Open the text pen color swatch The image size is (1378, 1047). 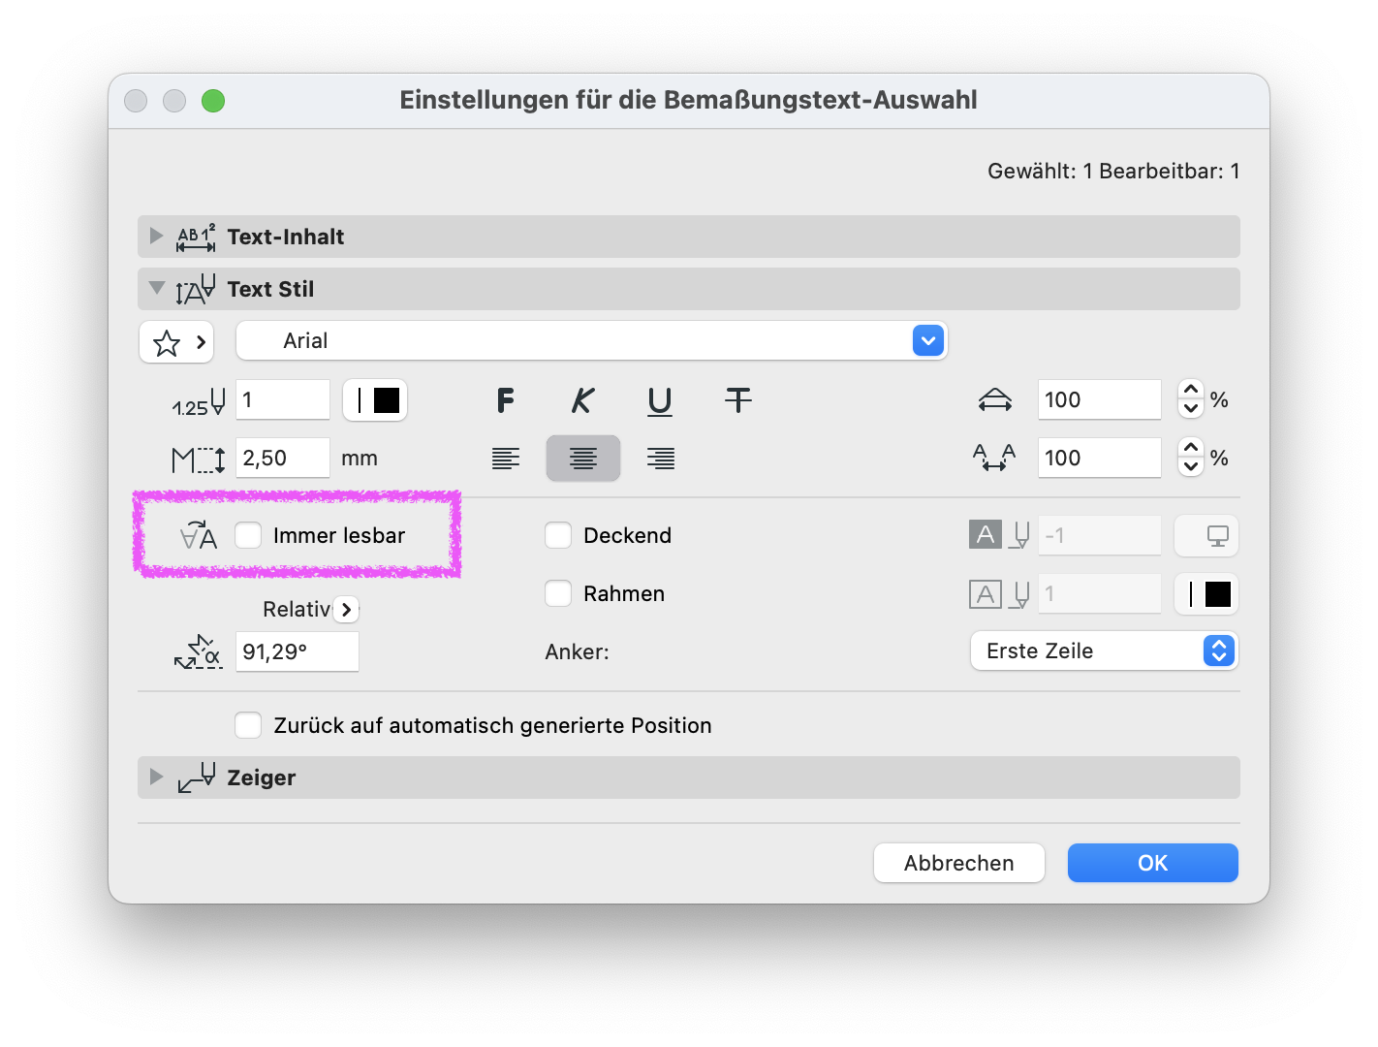[375, 400]
